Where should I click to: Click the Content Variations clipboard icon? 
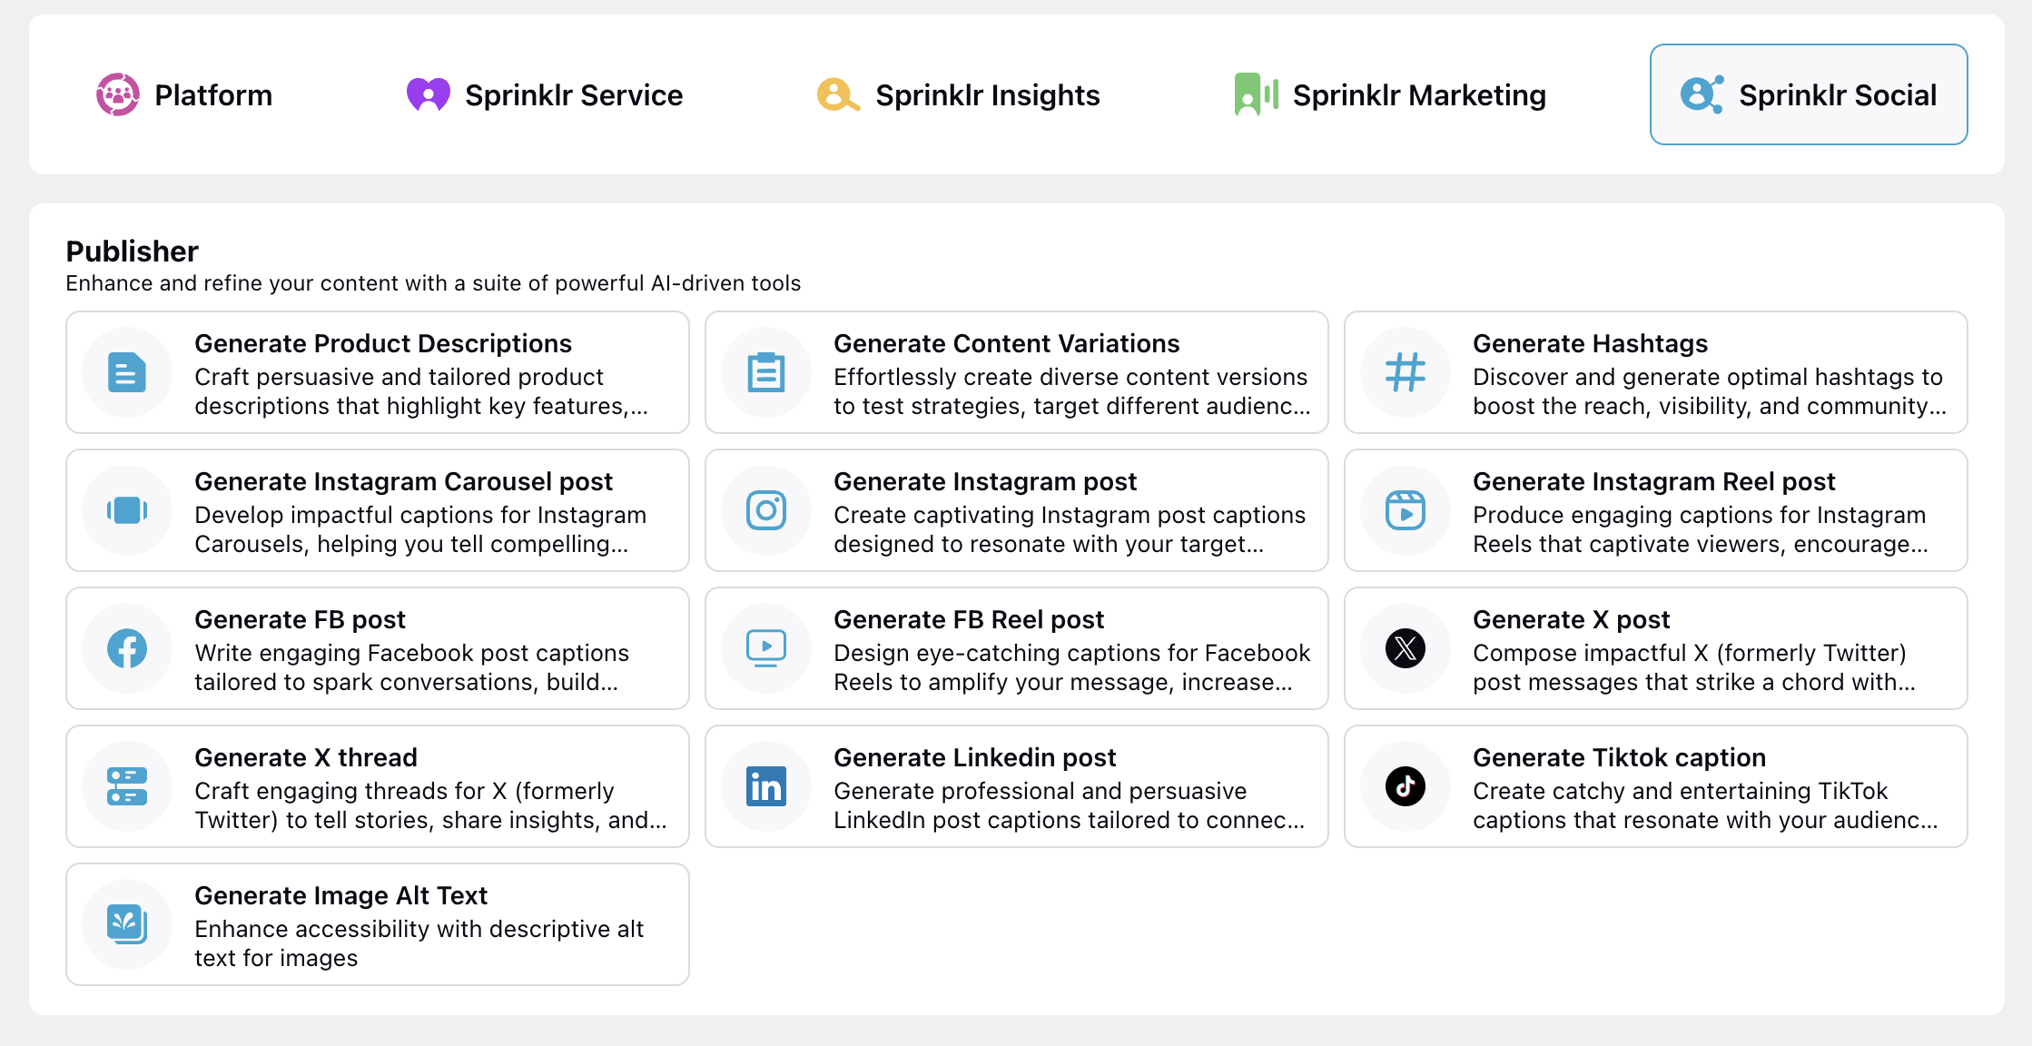pyautogui.click(x=766, y=372)
